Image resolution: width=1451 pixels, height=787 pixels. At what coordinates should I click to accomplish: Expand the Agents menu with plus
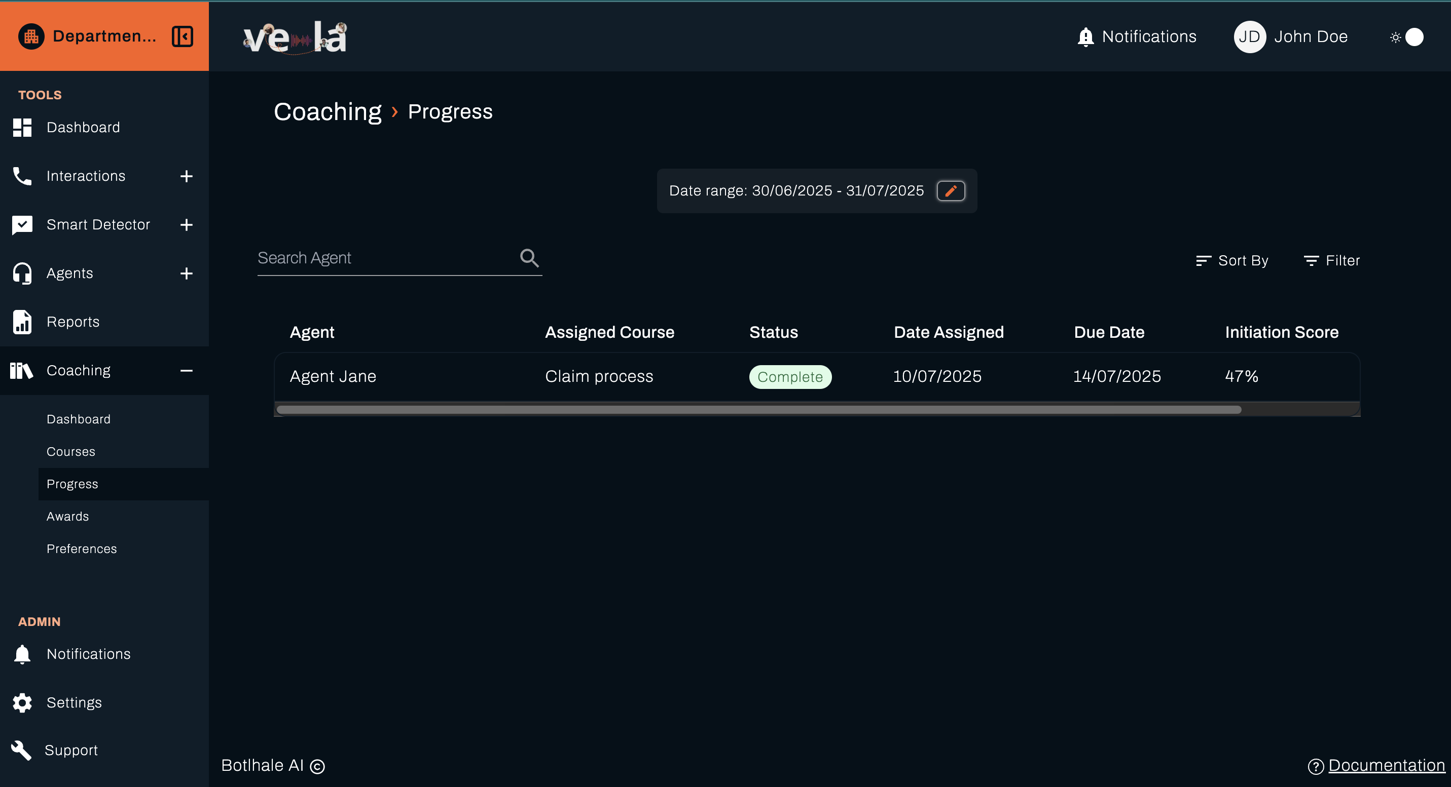point(187,273)
